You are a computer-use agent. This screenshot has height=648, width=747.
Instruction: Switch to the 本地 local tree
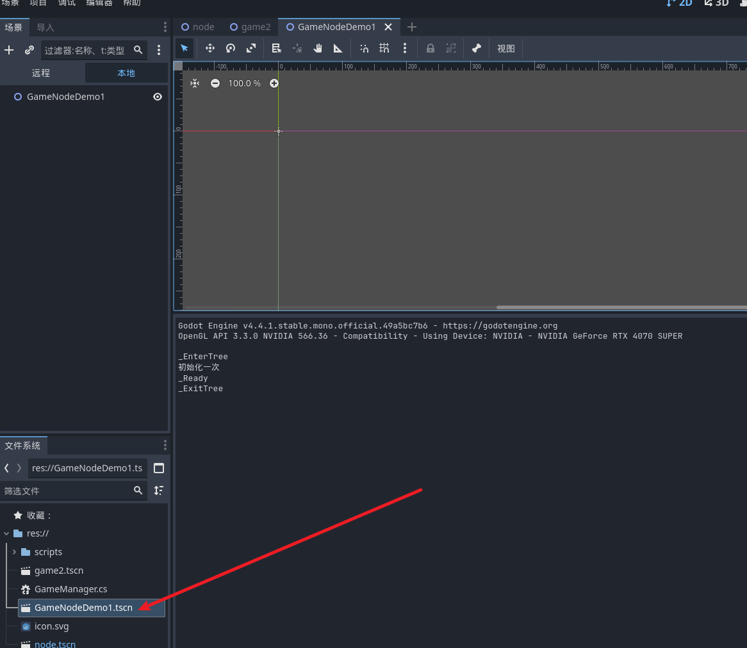(x=126, y=73)
